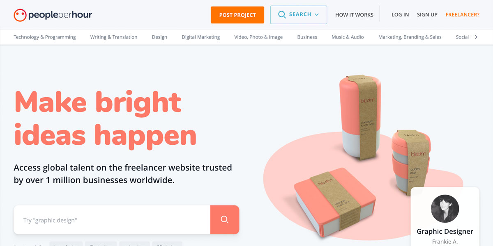Select Video, Photo & Image category
Viewport: 493px width, 246px height.
258,37
